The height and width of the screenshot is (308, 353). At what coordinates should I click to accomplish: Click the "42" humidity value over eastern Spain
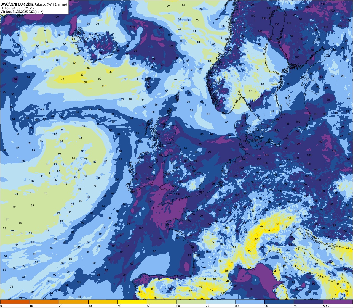tap(190, 291)
